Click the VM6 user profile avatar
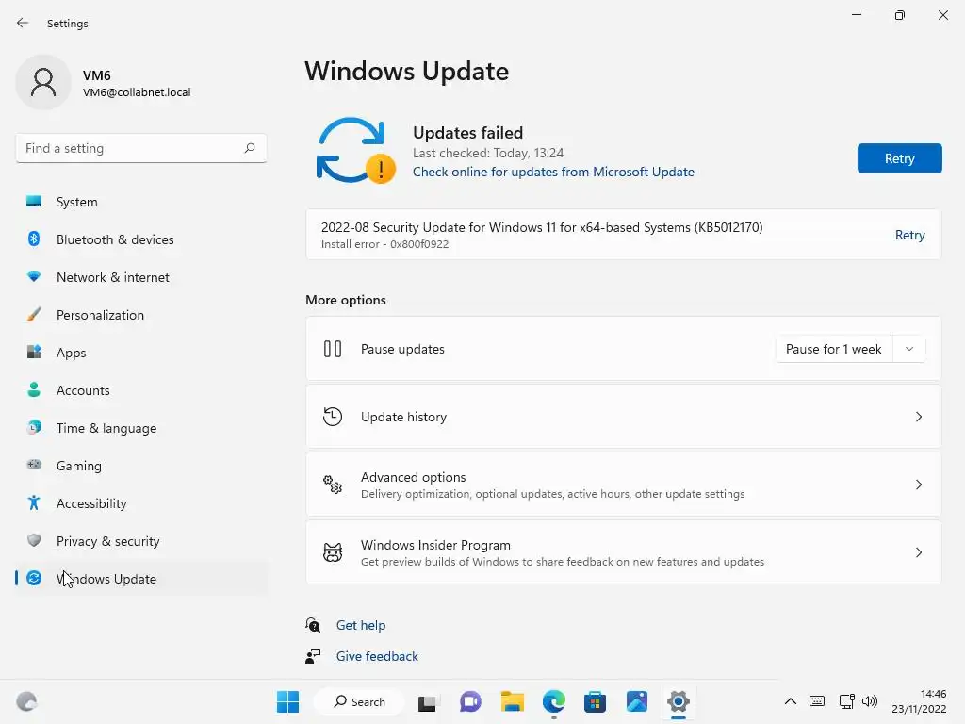965x724 pixels. 43,83
